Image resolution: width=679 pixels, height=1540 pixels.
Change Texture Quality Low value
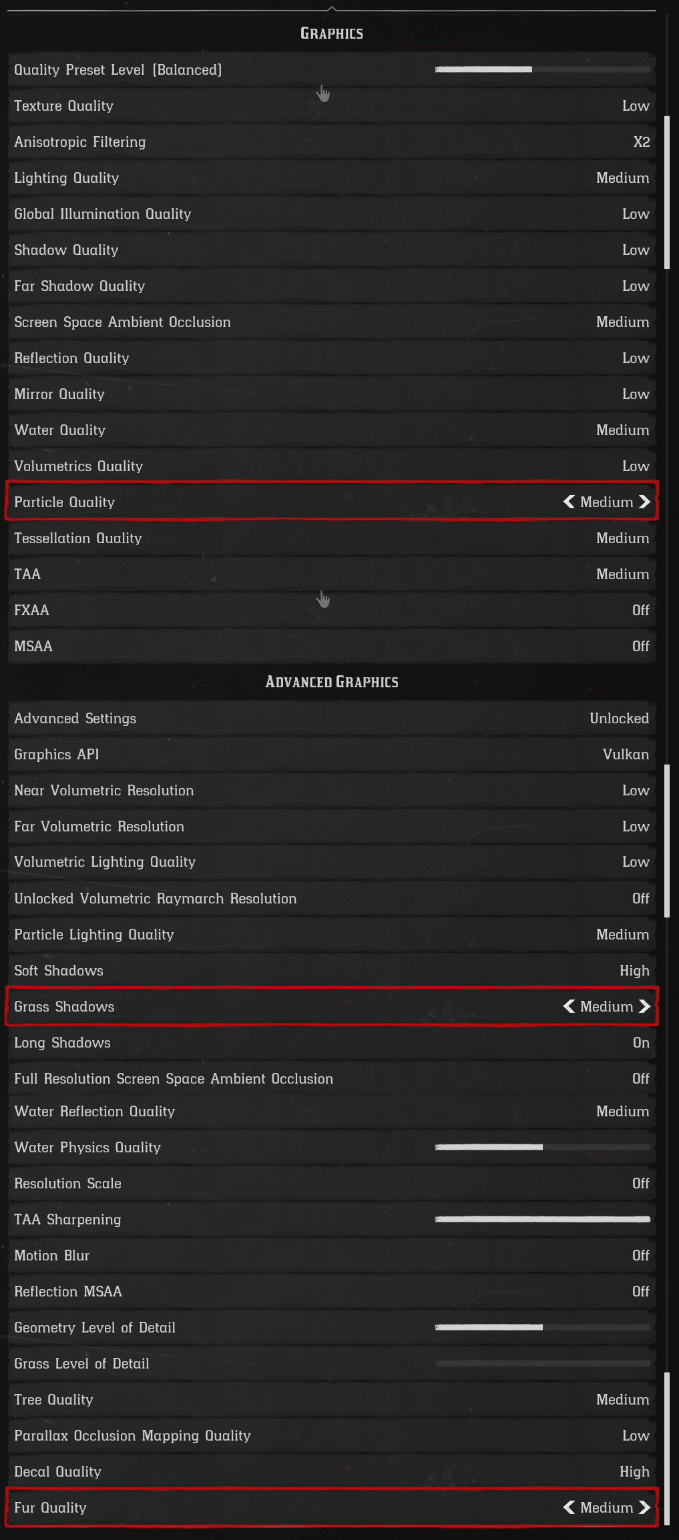635,106
